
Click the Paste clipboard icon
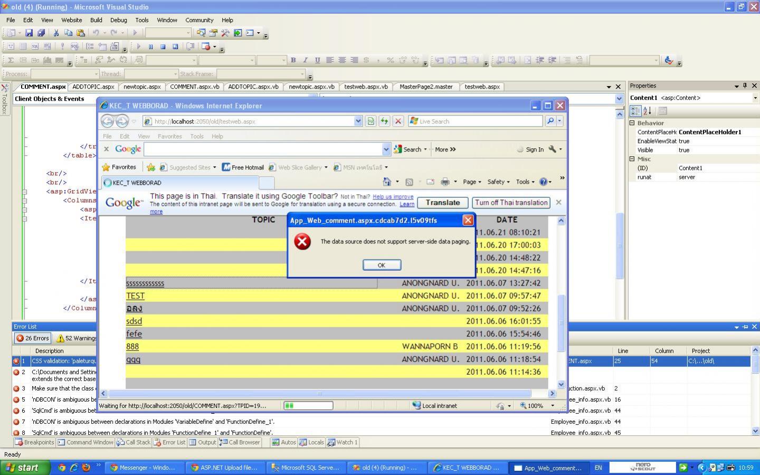(80, 33)
